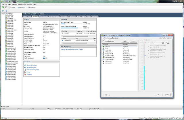Click the second toolbar icon below navigation arrows
Viewport: 184px width, 120px height.
click(6, 11)
